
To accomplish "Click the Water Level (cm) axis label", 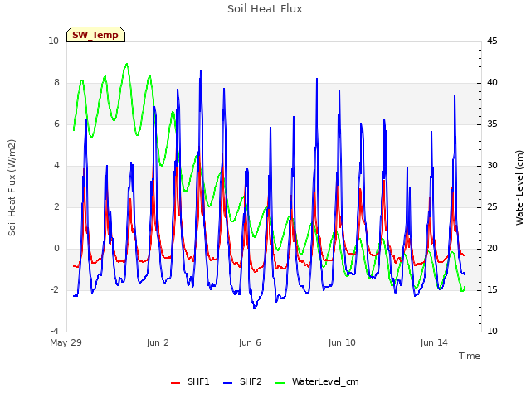I will tap(519, 187).
